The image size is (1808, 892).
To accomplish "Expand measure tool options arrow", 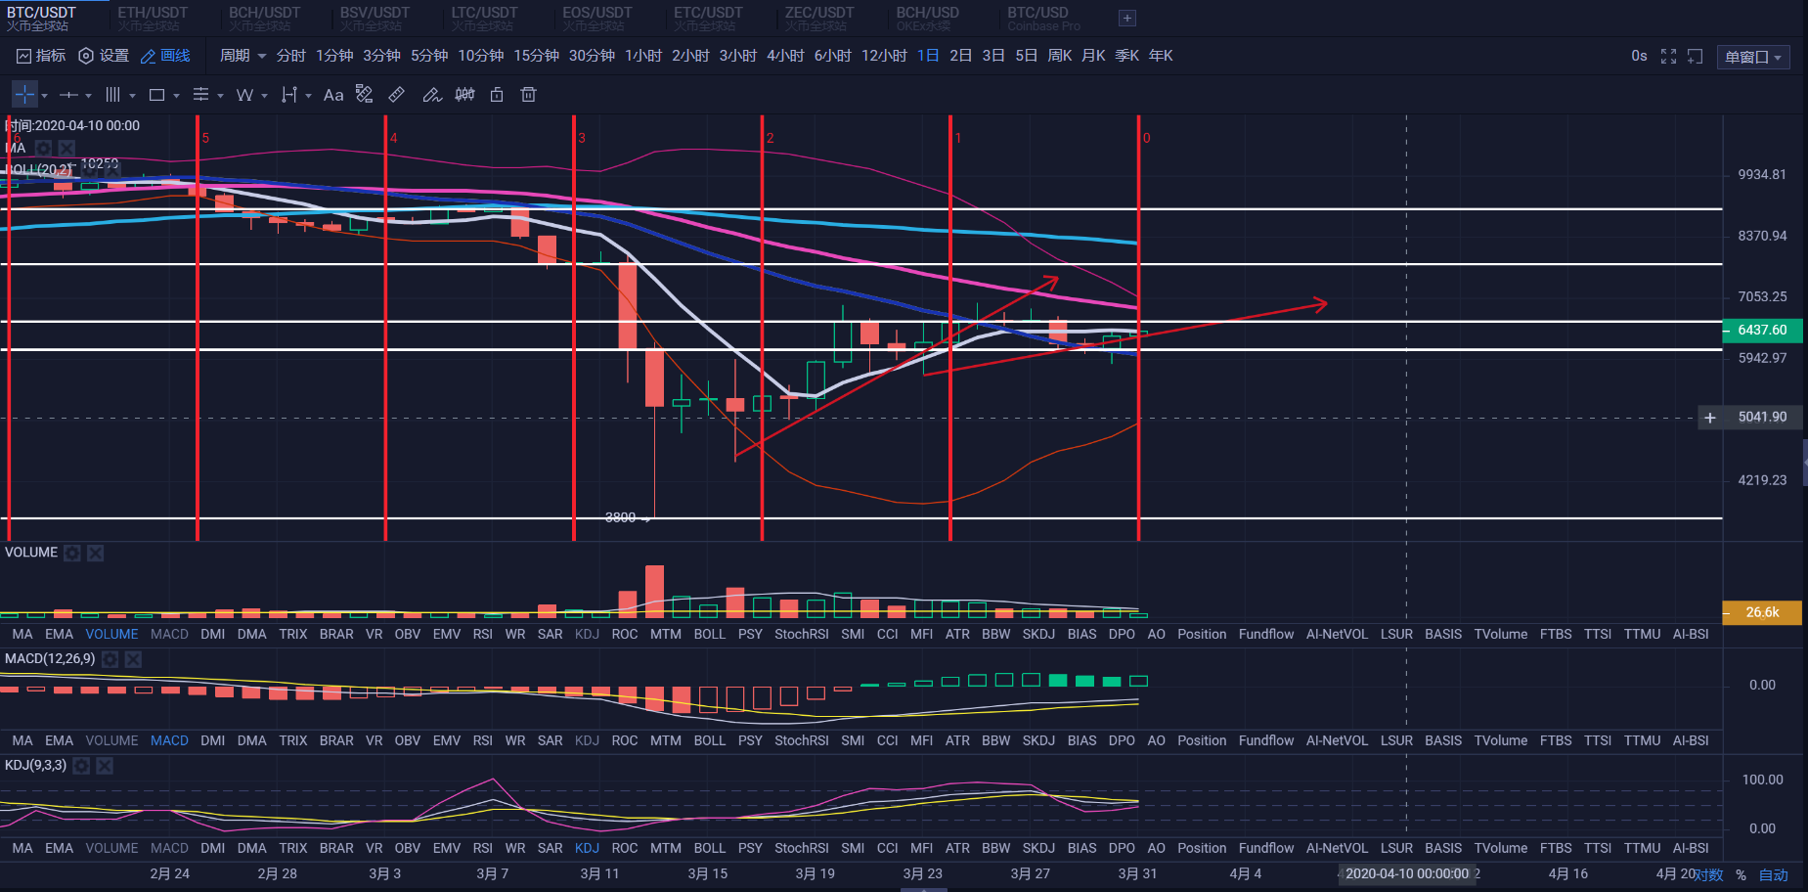I will 308,96.
